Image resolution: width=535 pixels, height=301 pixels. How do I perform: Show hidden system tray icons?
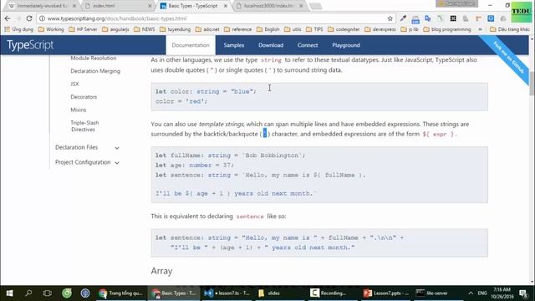pyautogui.click(x=471, y=293)
